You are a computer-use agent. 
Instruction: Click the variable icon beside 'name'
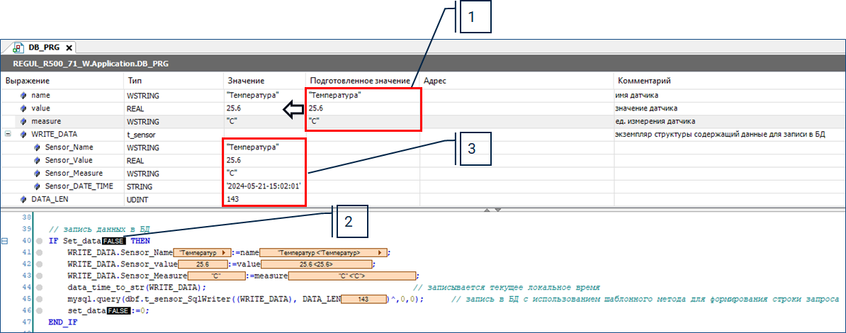pos(23,95)
